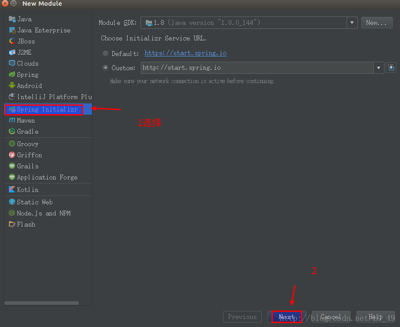Click the Node.js and NPM icon
Image resolution: width=400 pixels, height=327 pixels.
point(12,213)
